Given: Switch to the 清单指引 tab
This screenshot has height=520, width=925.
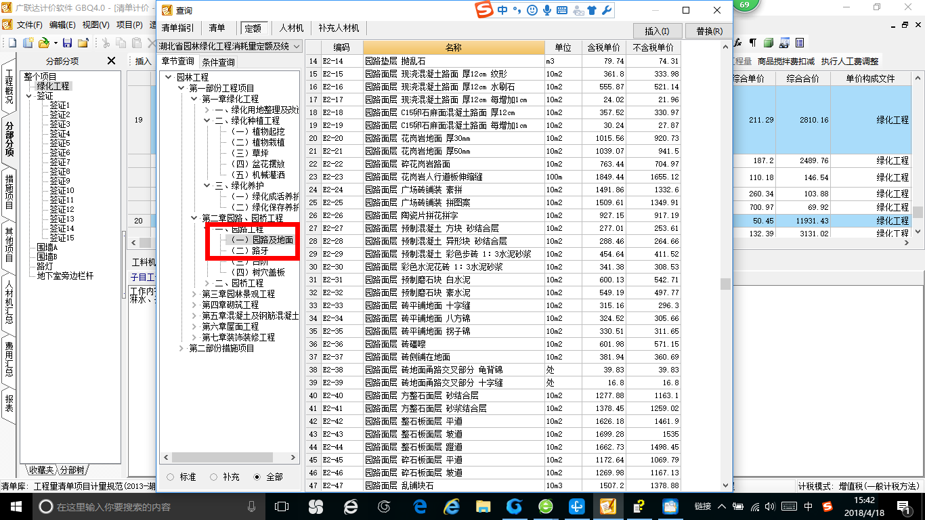Looking at the screenshot, I should [x=178, y=28].
